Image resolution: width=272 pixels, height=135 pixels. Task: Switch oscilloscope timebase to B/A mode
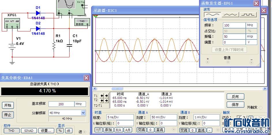118,130
